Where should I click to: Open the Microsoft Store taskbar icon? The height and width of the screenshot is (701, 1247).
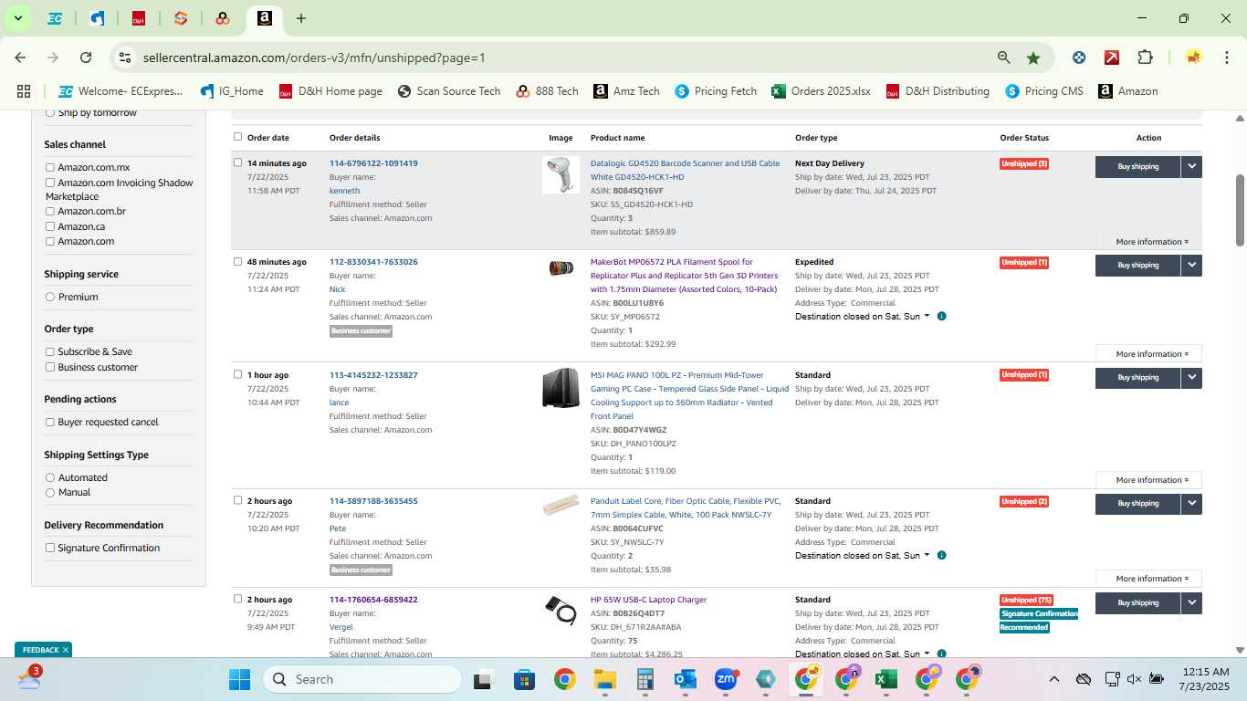pos(524,679)
